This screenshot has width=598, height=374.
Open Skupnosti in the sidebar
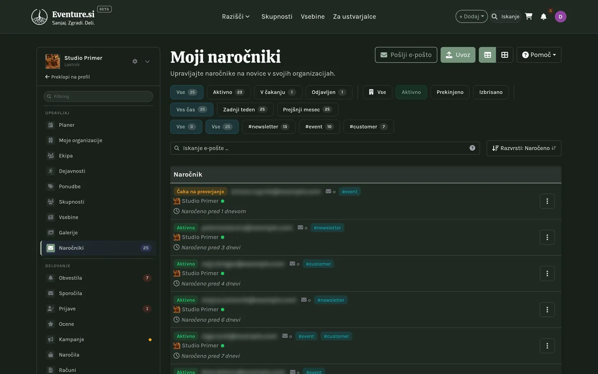(x=98, y=202)
